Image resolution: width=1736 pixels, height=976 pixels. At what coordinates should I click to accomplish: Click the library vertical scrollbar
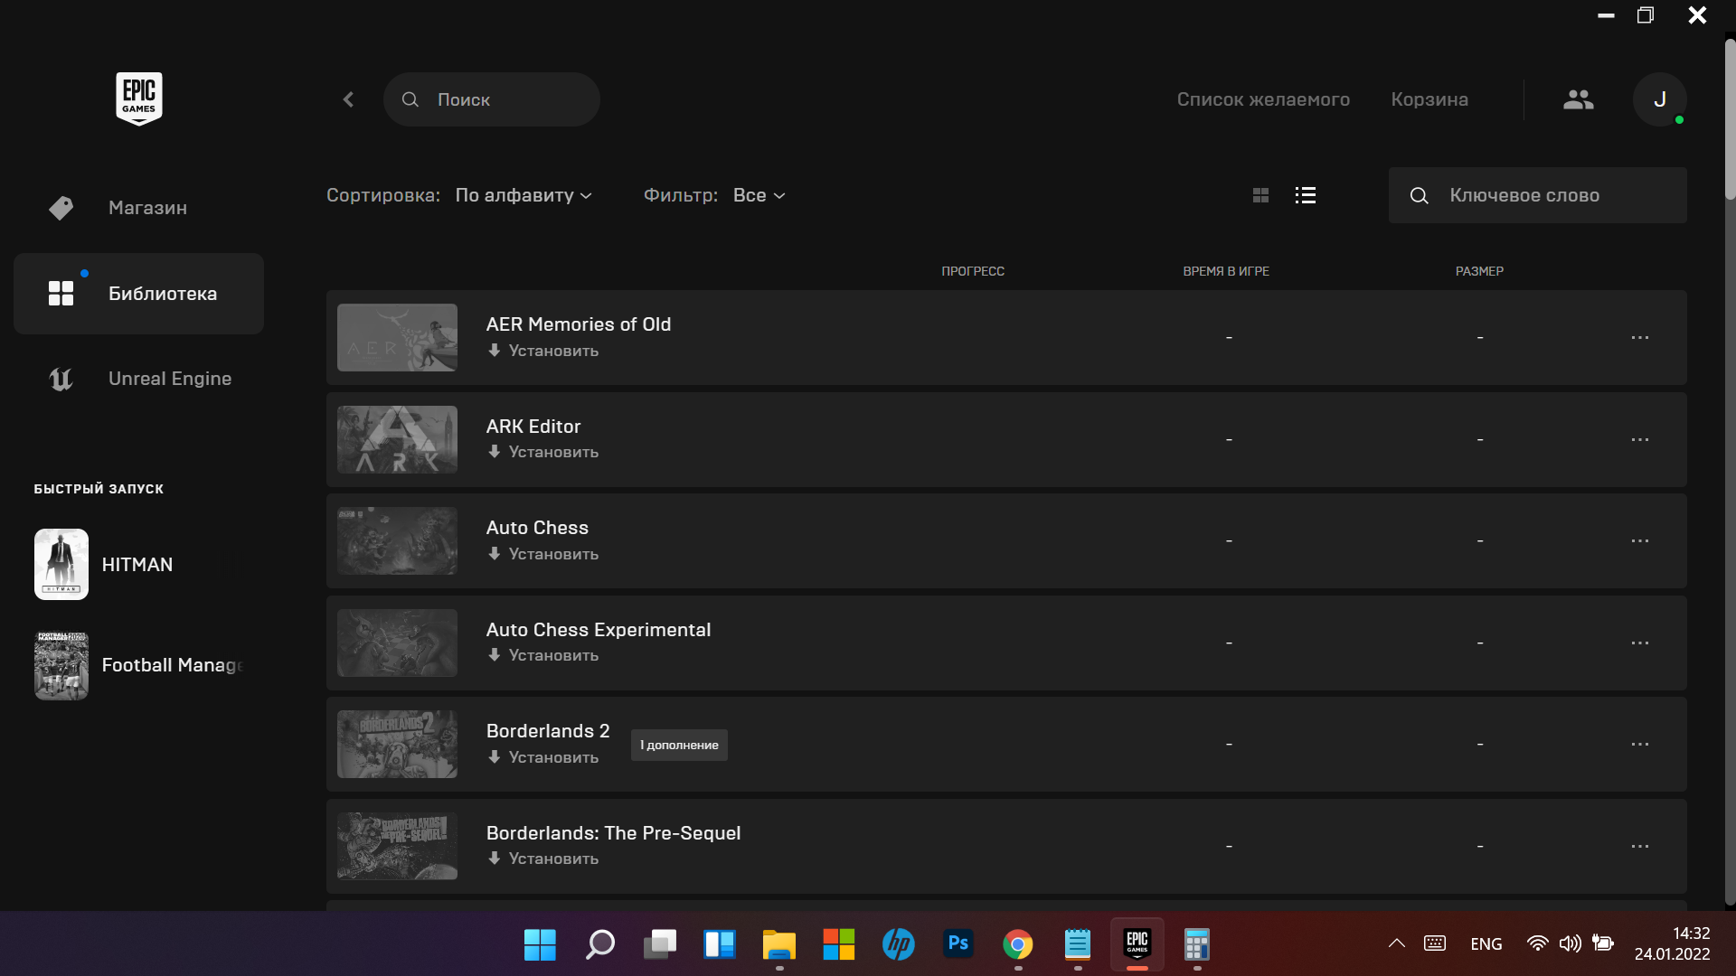[x=1730, y=117]
